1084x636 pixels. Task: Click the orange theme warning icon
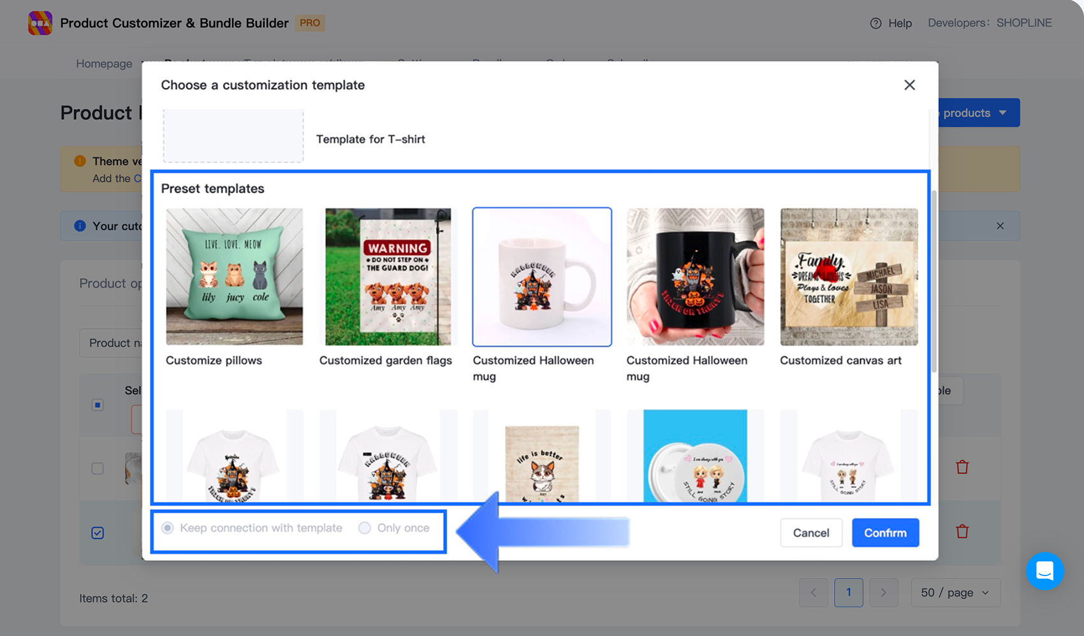click(80, 161)
